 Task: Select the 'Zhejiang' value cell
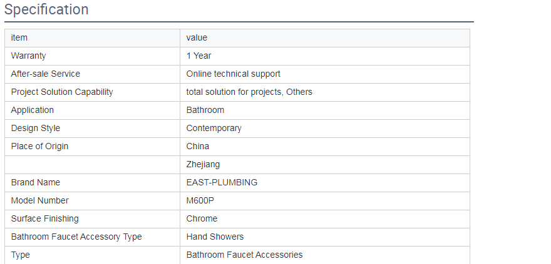[203, 165]
